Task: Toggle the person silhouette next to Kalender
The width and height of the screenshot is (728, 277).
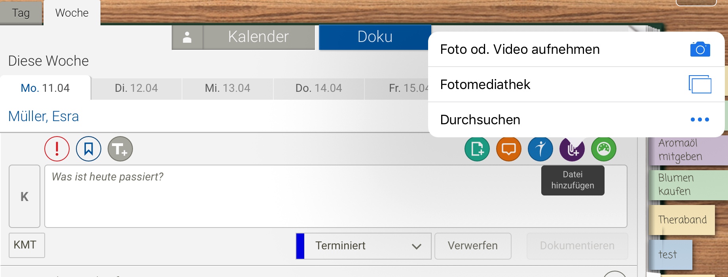Action: (x=188, y=37)
